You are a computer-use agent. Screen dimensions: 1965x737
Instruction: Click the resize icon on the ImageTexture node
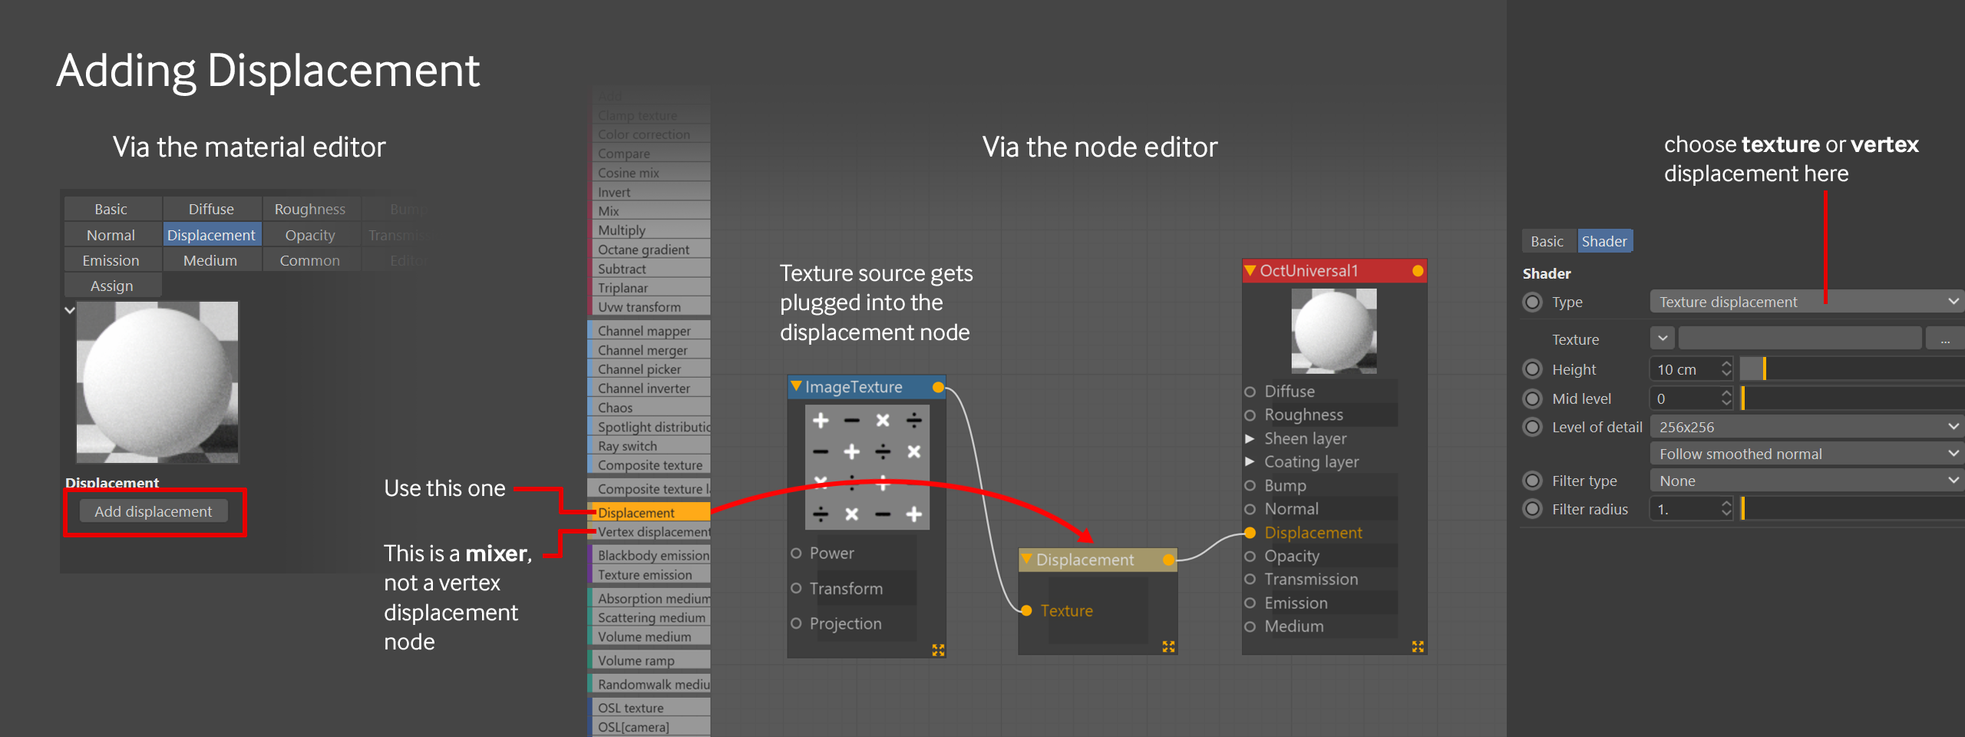pyautogui.click(x=938, y=649)
